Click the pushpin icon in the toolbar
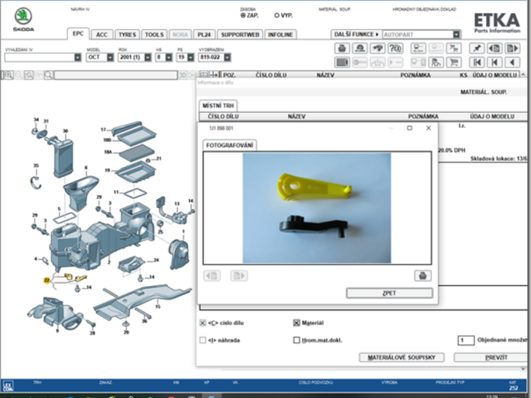The image size is (531, 398). click(476, 48)
